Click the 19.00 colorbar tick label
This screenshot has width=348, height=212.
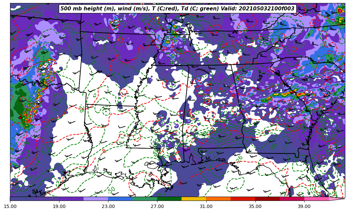59,207
